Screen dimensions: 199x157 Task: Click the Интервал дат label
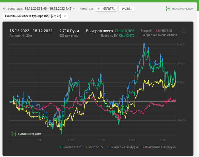tap(13, 9)
